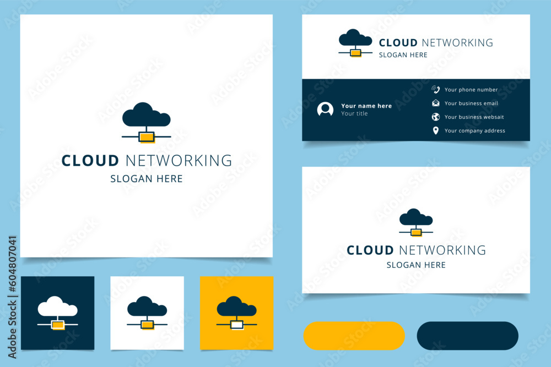This screenshot has height=367, width=551.
Task: Select the navy rounded color swatch
Action: [467, 336]
